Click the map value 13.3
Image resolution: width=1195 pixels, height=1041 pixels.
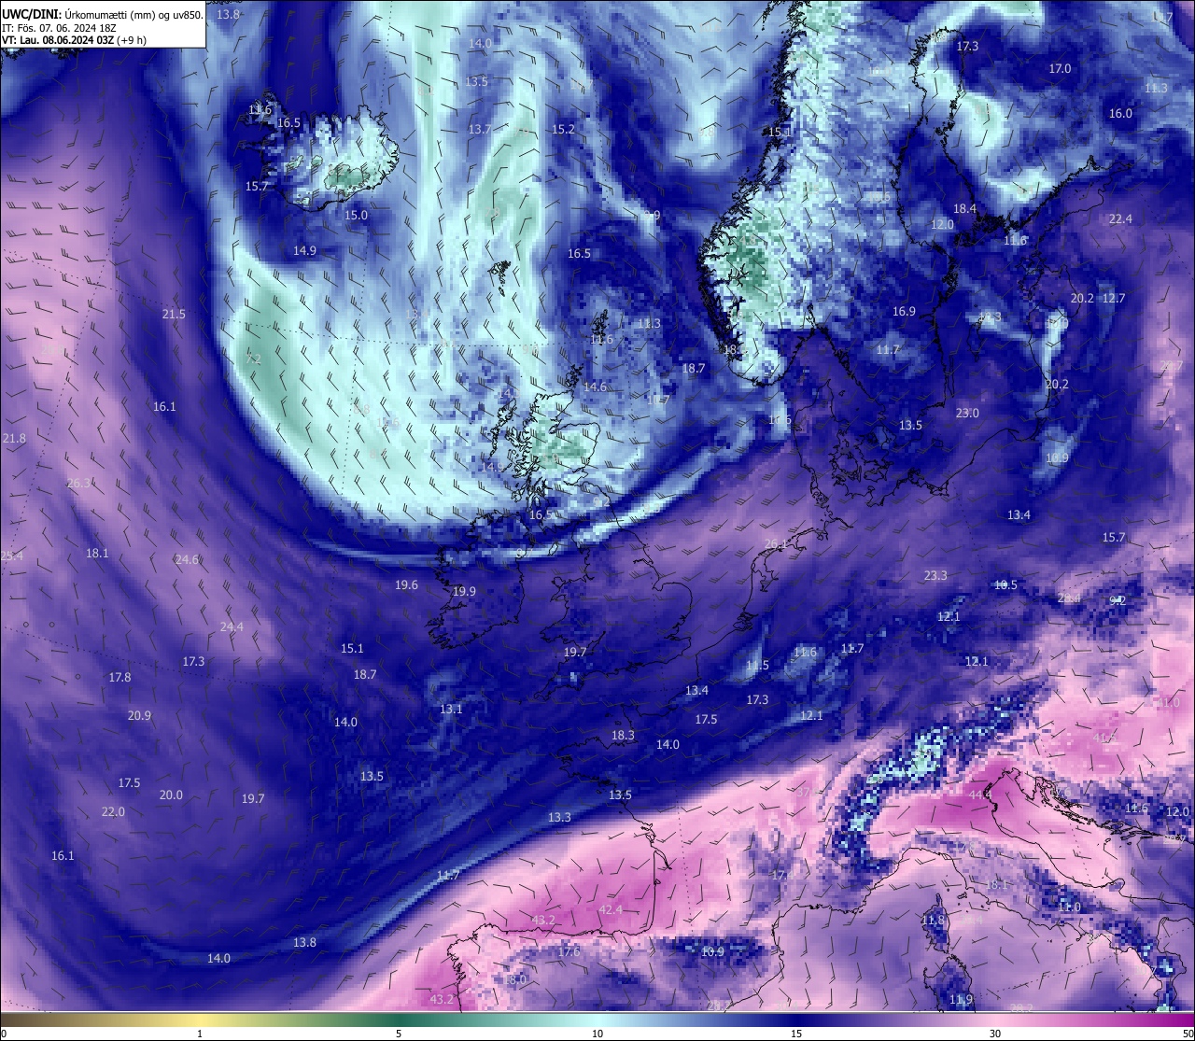tap(559, 818)
